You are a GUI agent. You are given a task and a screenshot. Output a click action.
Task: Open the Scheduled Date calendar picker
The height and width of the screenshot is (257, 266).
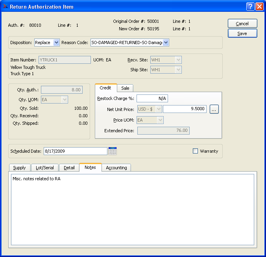(x=113, y=151)
